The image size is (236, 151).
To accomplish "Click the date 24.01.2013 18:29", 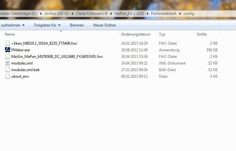I will (x=134, y=43).
